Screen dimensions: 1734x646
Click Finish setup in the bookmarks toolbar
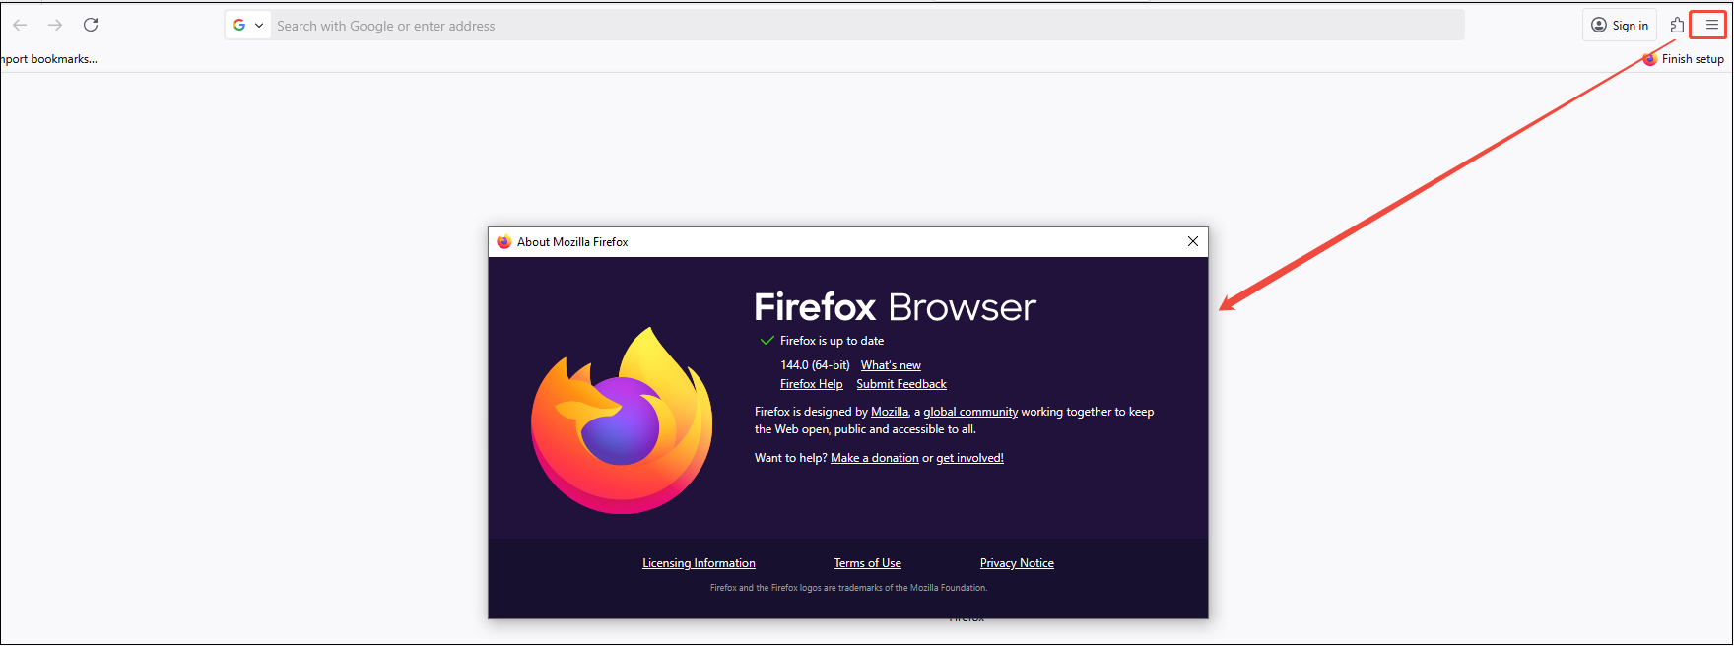pyautogui.click(x=1683, y=59)
